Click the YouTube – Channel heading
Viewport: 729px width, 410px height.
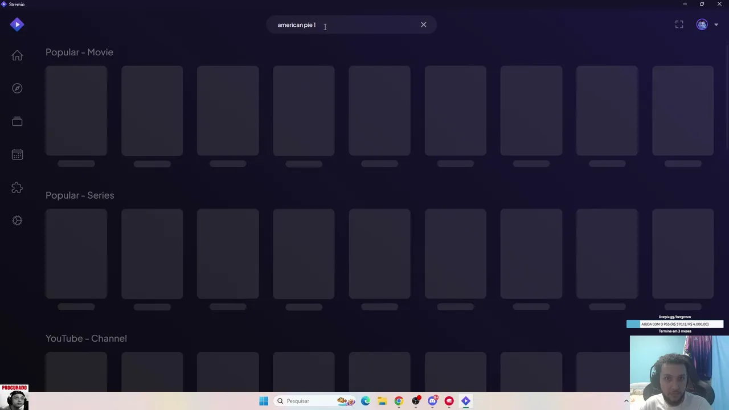coord(86,338)
